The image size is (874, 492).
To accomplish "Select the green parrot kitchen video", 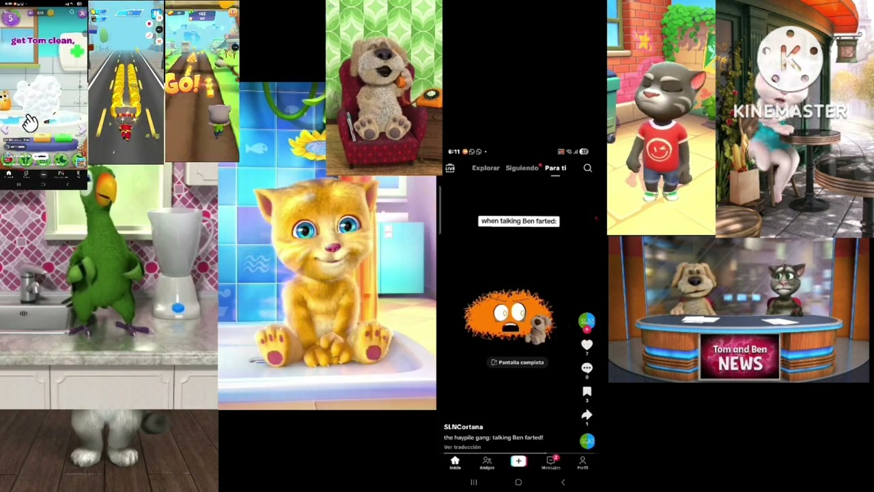I will pos(109,287).
